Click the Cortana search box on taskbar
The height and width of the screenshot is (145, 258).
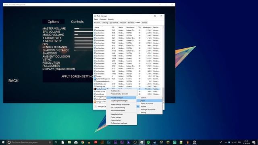click(29, 142)
